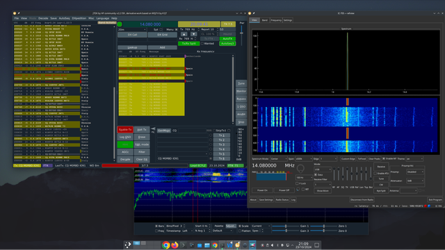445x250 pixels.
Task: Switch to the Settings tab in wfview
Action: (287, 20)
